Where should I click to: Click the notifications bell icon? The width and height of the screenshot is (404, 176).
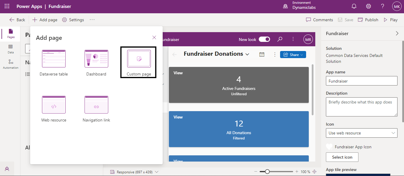pyautogui.click(x=354, y=6)
